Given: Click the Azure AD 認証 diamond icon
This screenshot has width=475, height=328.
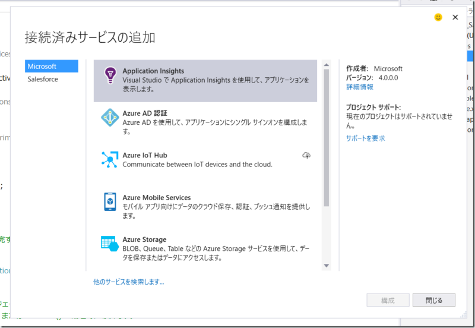Looking at the screenshot, I should pyautogui.click(x=110, y=117).
